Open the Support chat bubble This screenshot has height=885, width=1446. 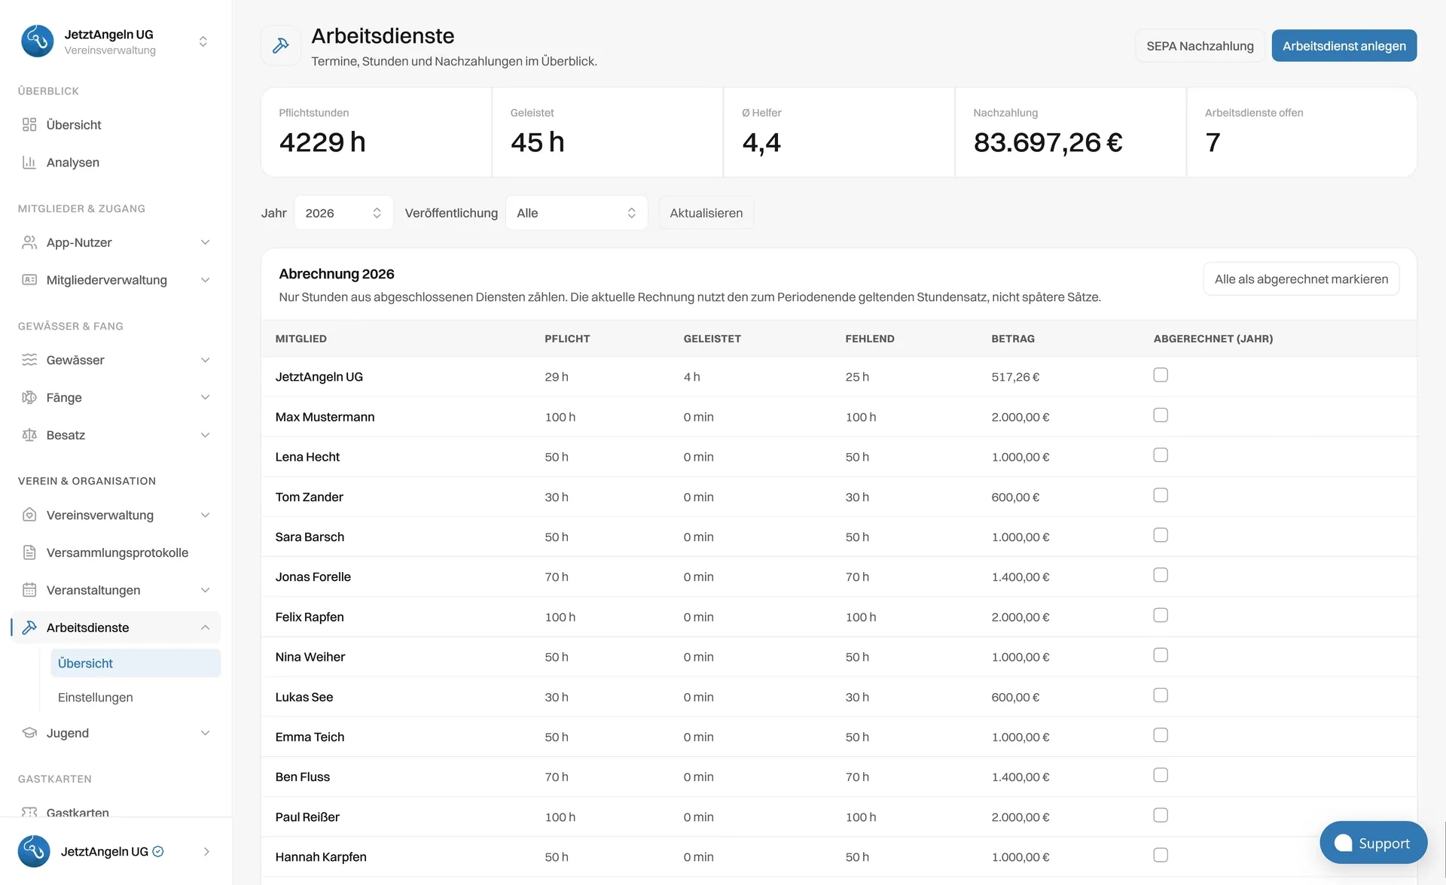coord(1373,843)
